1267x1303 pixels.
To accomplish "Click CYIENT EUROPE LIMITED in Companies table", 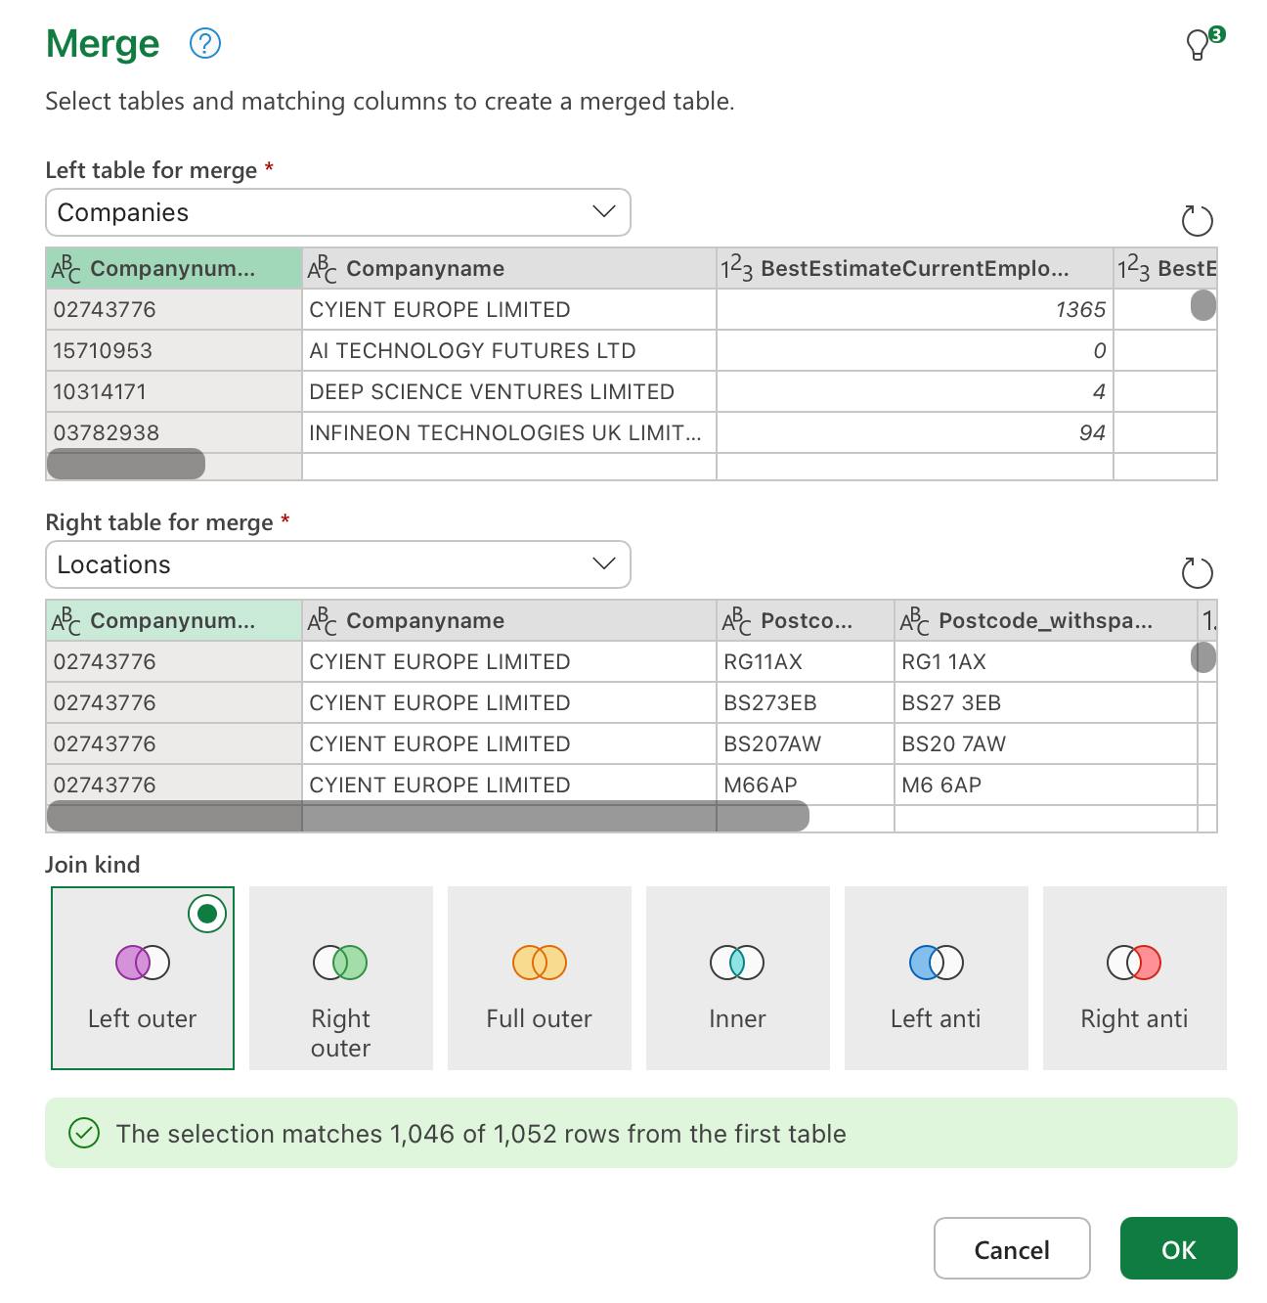I will [x=509, y=309].
